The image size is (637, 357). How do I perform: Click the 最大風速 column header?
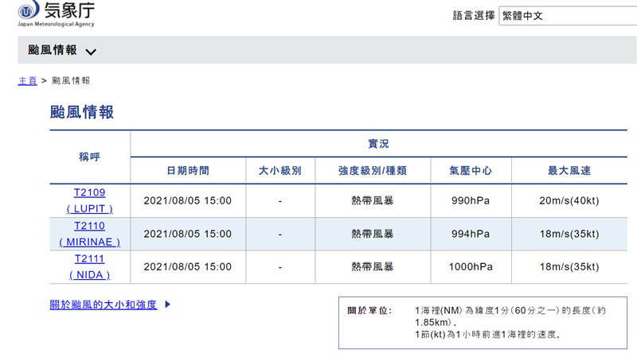pos(569,171)
